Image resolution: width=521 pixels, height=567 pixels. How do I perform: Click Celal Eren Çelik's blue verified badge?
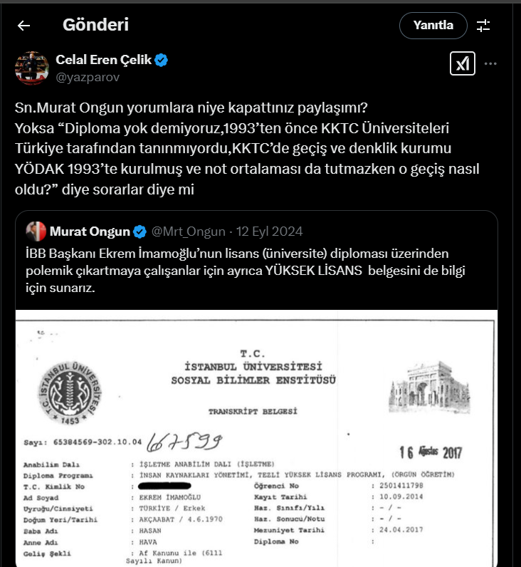(161, 60)
